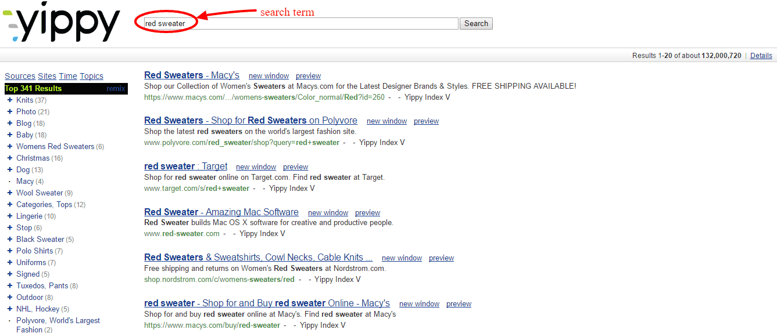Screen dimensions: 777x333
Task: Expand the NHL, Hockey plus icon
Action: [x=10, y=309]
